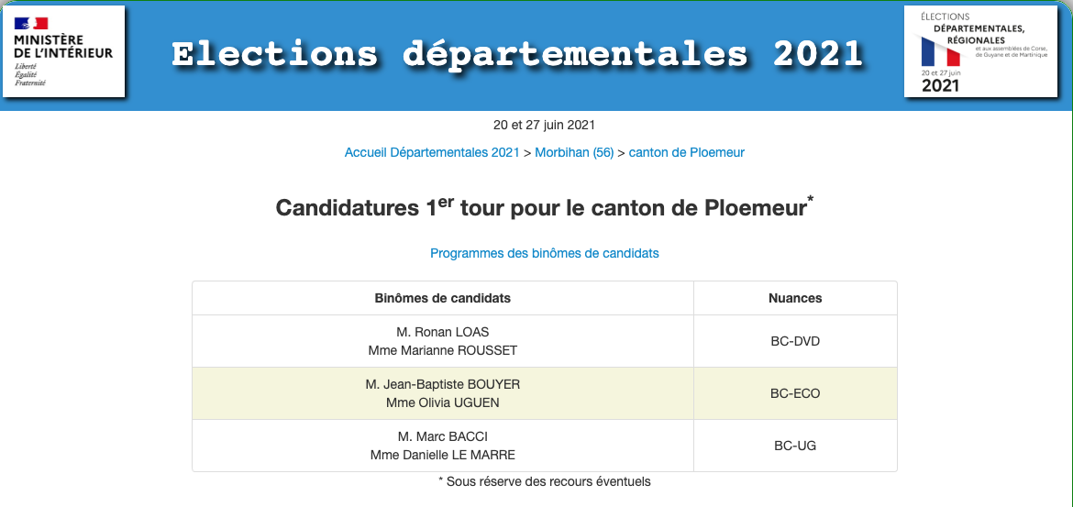Select candidate M. Ronan LOAS
The width and height of the screenshot is (1073, 507).
click(443, 332)
